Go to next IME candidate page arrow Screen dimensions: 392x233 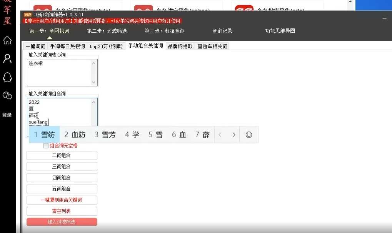point(234,135)
